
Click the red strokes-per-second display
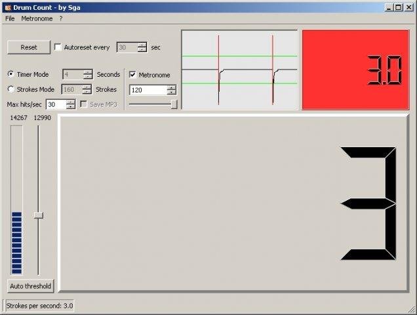tap(355, 70)
